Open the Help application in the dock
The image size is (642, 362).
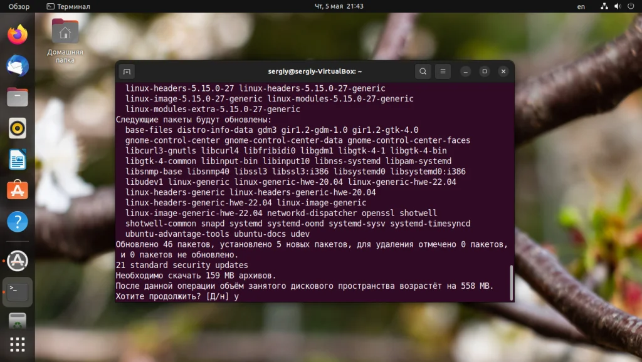[17, 222]
